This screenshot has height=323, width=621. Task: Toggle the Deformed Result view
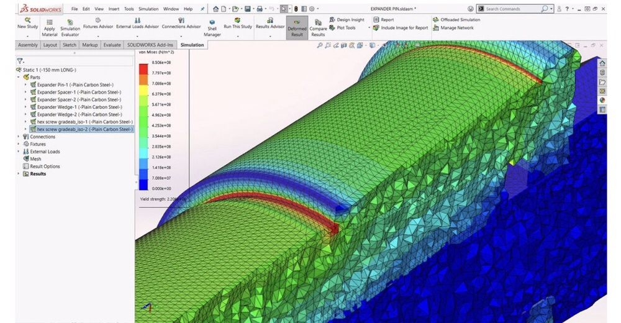pyautogui.click(x=297, y=28)
